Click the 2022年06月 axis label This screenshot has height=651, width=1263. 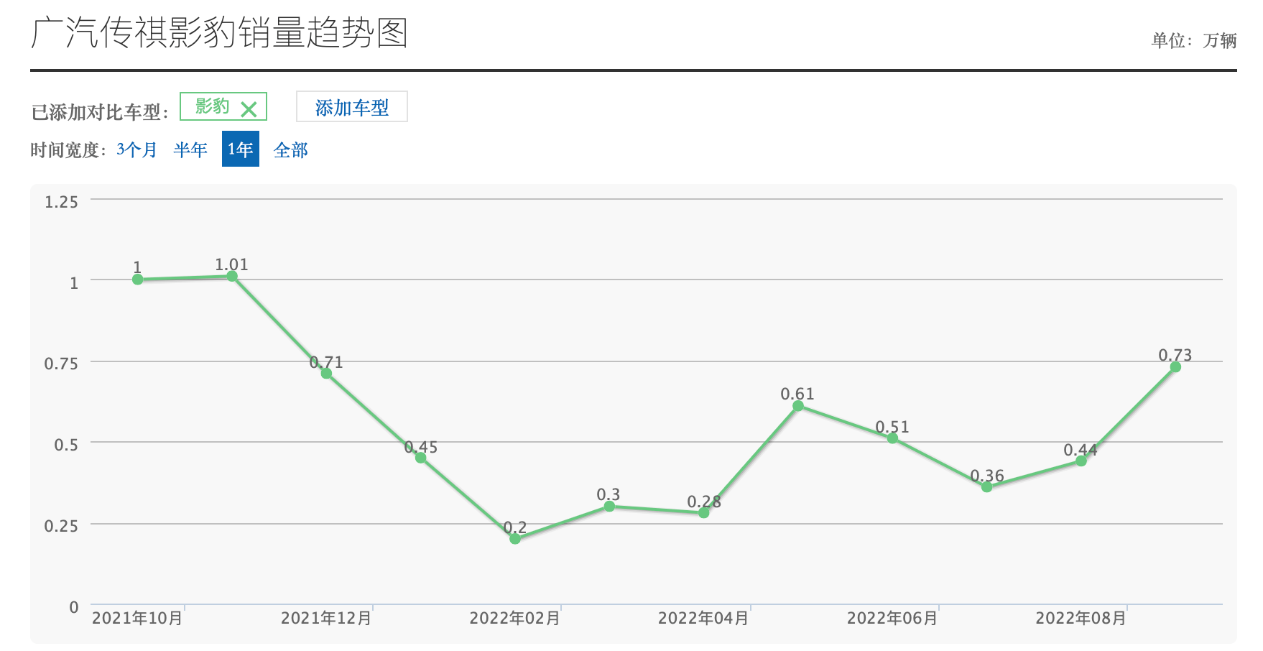(892, 618)
